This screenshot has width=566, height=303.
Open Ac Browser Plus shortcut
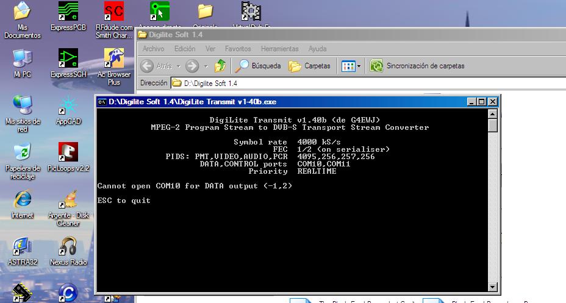114,58
